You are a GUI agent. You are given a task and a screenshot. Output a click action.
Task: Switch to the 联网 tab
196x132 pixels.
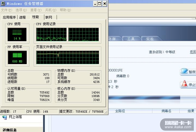click(50, 17)
